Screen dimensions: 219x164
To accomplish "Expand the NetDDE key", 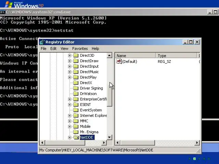I will (x=69, y=137).
